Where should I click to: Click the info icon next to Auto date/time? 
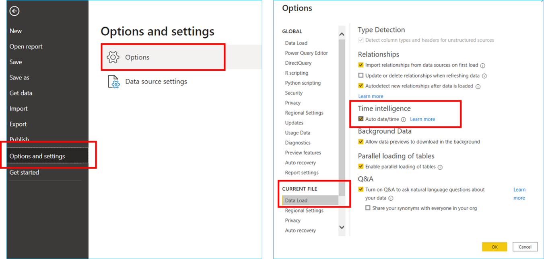[404, 119]
